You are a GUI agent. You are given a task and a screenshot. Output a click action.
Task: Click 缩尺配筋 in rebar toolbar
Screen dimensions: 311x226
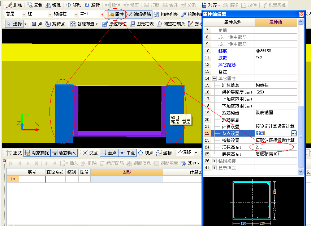pyautogui.click(x=112, y=163)
